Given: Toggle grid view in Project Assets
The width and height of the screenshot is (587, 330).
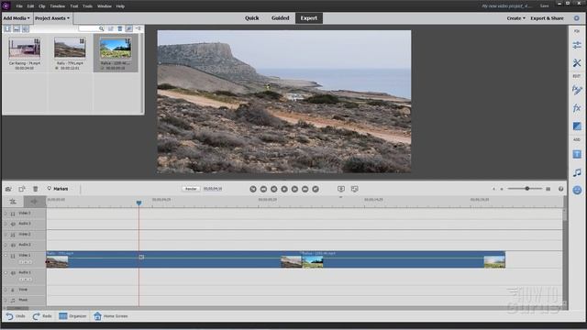Looking at the screenshot, I should [x=128, y=28].
